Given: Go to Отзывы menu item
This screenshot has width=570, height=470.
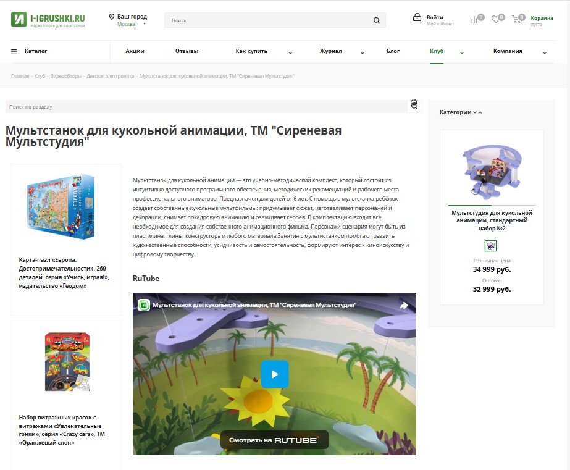Looking at the screenshot, I should pos(187,51).
